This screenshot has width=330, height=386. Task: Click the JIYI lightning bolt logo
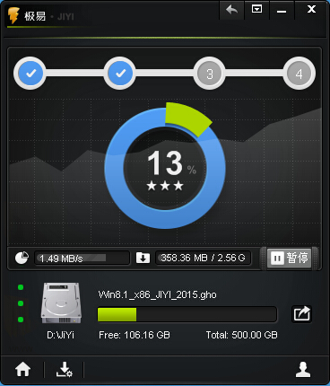13,15
